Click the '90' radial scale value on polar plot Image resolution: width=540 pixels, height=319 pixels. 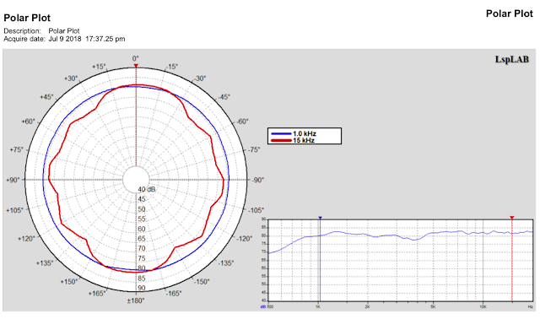pos(142,288)
